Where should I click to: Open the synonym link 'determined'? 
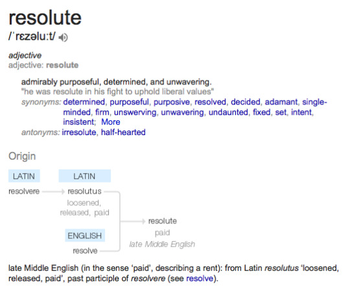point(84,102)
